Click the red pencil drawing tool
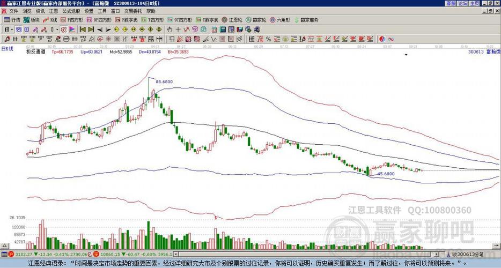 click(x=7, y=39)
